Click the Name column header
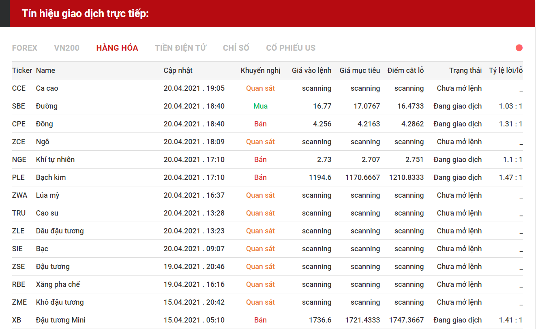The image size is (536, 329). tap(45, 70)
